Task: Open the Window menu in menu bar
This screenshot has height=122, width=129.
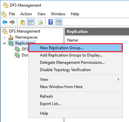Action: coord(58,14)
